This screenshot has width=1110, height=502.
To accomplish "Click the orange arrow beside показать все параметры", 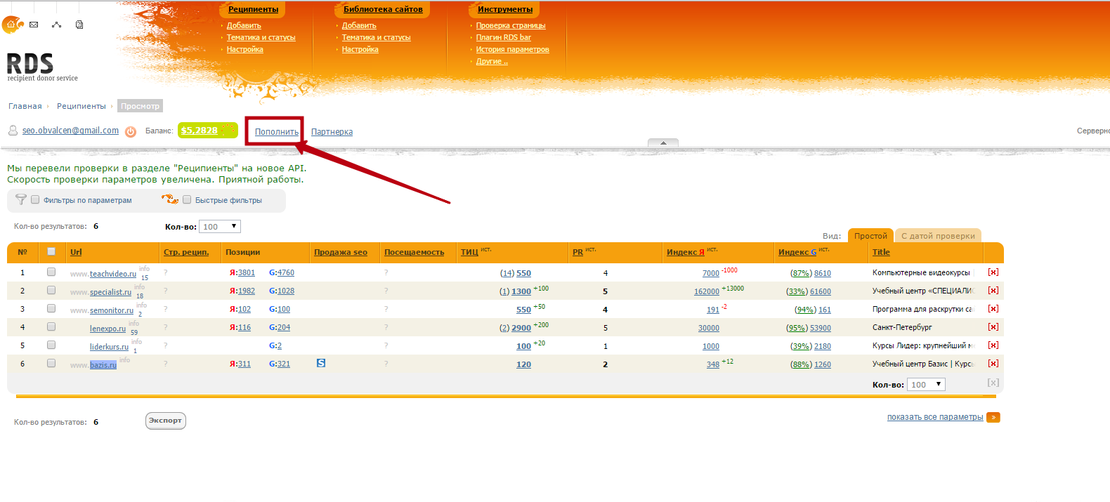I will 993,417.
